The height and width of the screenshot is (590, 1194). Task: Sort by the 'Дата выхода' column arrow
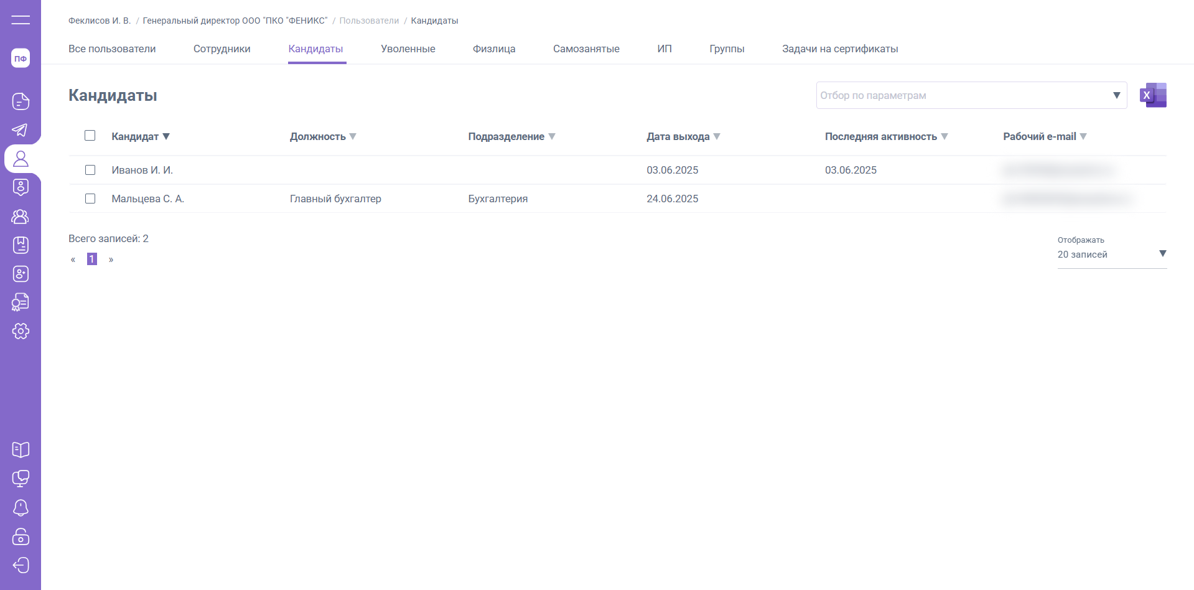click(717, 136)
